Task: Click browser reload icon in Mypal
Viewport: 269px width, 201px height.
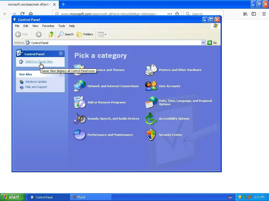Action: 23,14
